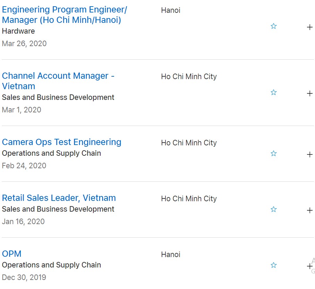Click the Mar 1, 2020 posting date
This screenshot has height=289, width=315.
pyautogui.click(x=22, y=110)
